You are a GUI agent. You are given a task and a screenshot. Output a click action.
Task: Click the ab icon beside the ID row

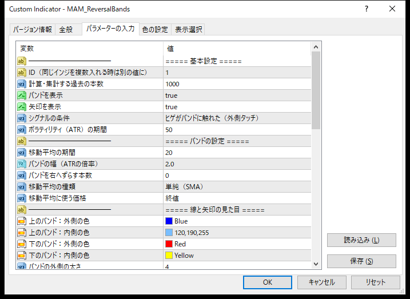click(x=22, y=73)
